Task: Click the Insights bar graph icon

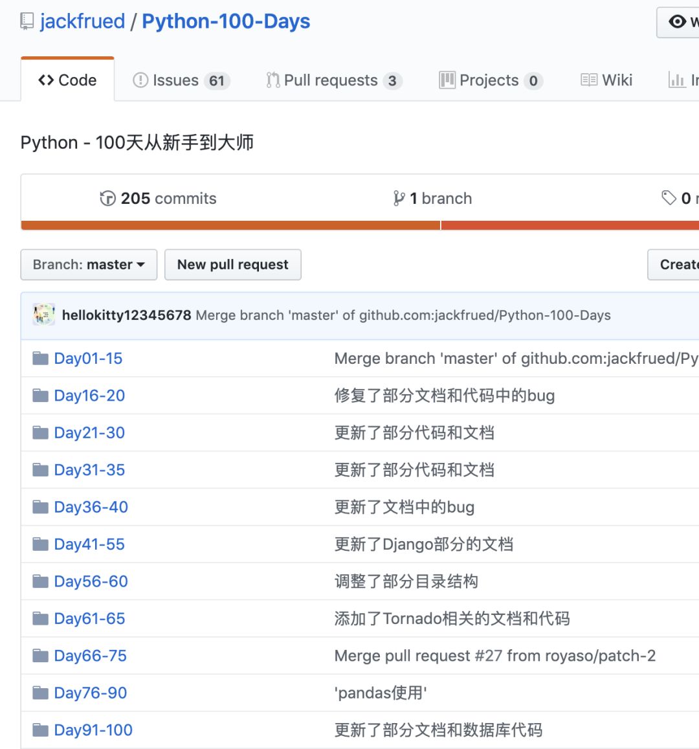Action: click(x=676, y=80)
